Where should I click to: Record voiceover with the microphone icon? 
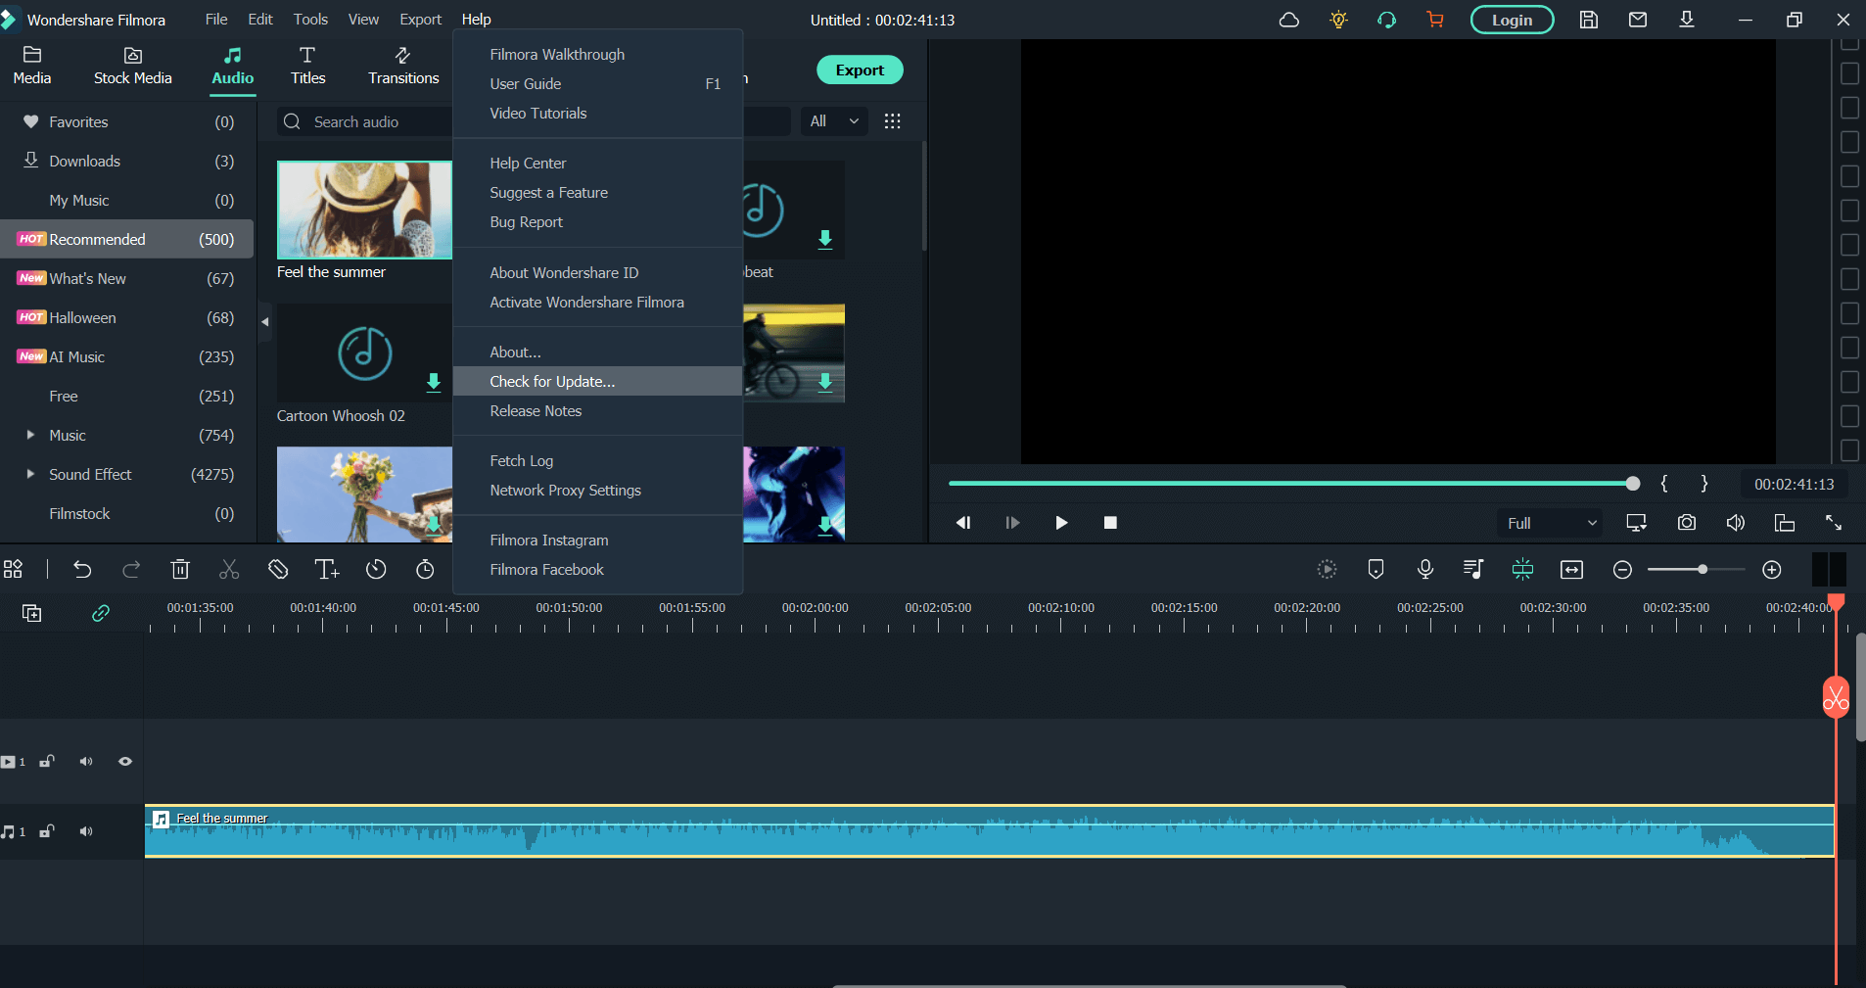pyautogui.click(x=1425, y=570)
